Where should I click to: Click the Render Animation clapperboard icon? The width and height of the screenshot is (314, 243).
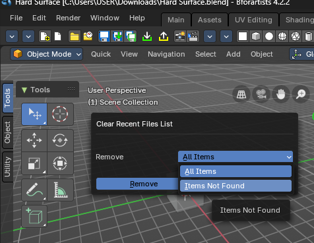(193, 36)
